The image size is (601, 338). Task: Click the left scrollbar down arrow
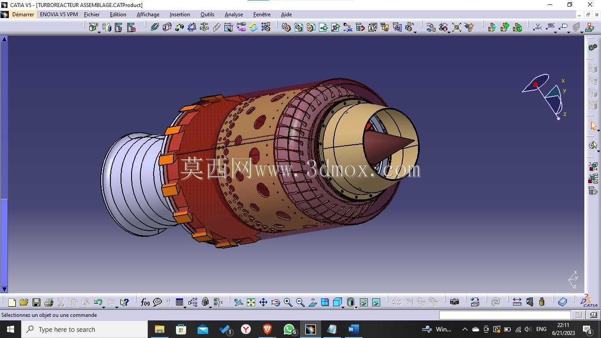click(x=4, y=289)
